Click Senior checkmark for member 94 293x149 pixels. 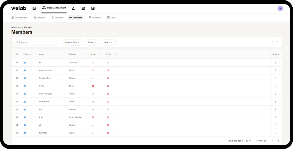tap(108, 63)
